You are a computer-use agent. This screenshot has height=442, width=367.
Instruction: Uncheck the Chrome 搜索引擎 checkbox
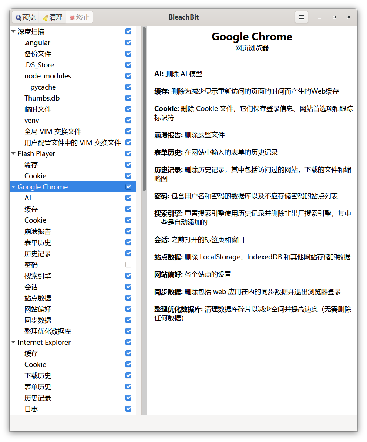click(x=128, y=276)
